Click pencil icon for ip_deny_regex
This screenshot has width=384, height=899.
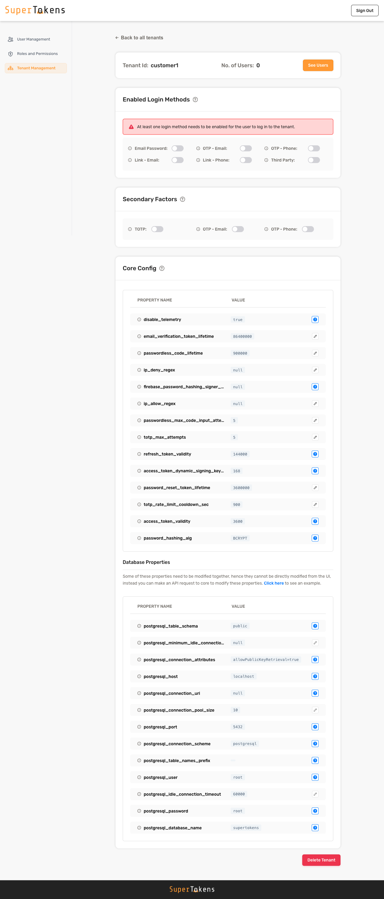click(315, 370)
